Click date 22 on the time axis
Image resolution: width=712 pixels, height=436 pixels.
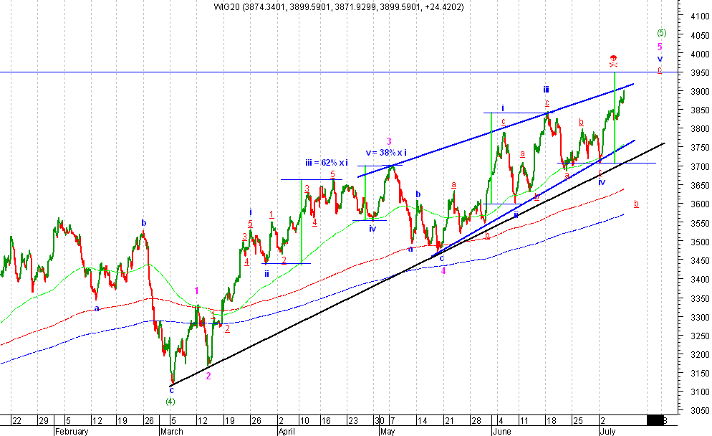(x=16, y=420)
